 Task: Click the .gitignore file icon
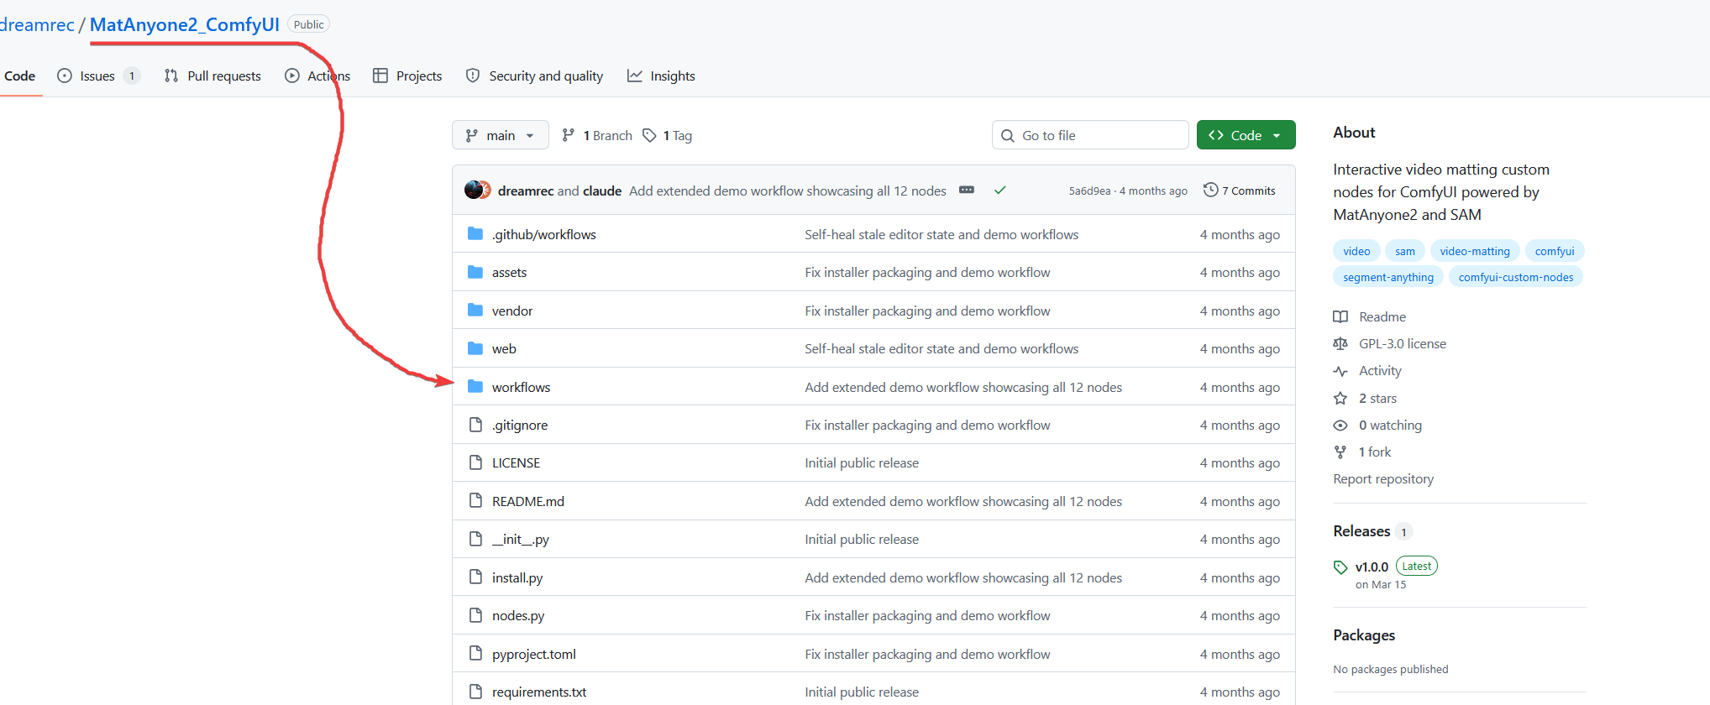[x=475, y=425]
